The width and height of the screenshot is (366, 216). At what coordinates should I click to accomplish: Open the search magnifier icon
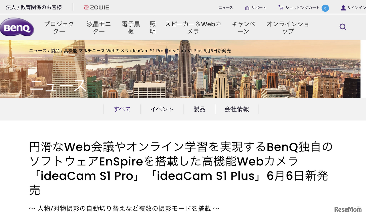(343, 27)
